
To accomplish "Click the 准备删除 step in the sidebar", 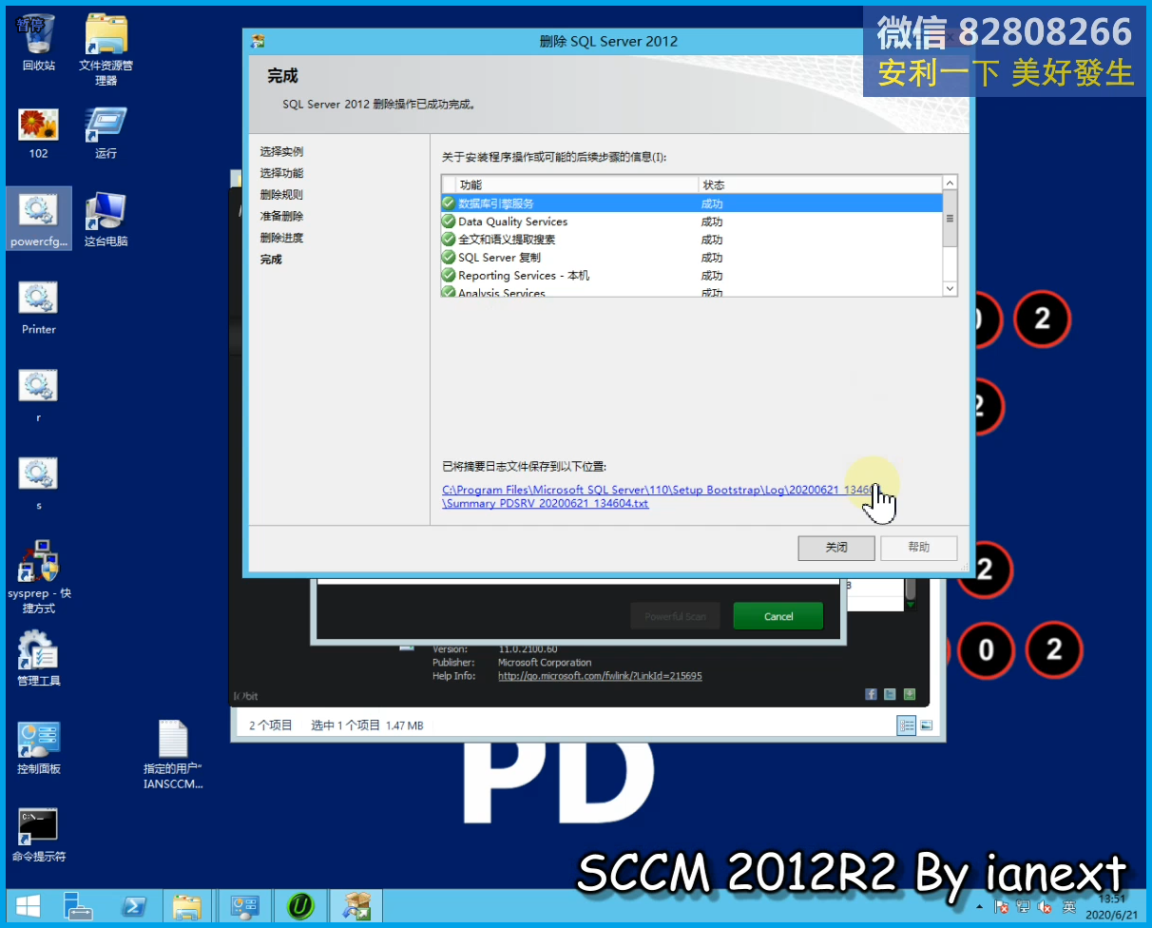I will (x=281, y=217).
